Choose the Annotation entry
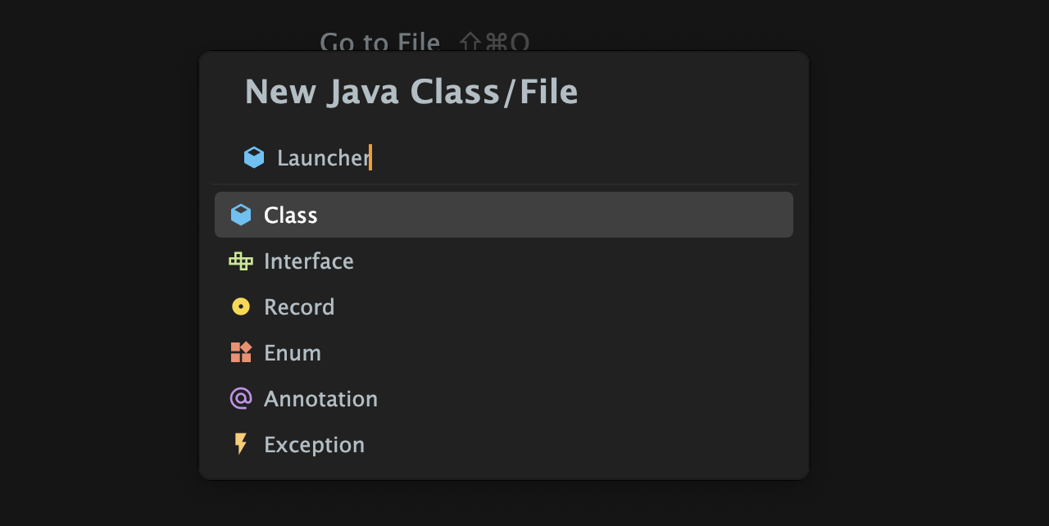Screen dimensions: 1049x526 [x=504, y=399]
